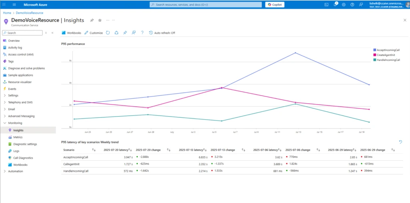Click the CreateAgentInit pink legend swatch
Viewport: 410px width, 203px height.
point(374,55)
